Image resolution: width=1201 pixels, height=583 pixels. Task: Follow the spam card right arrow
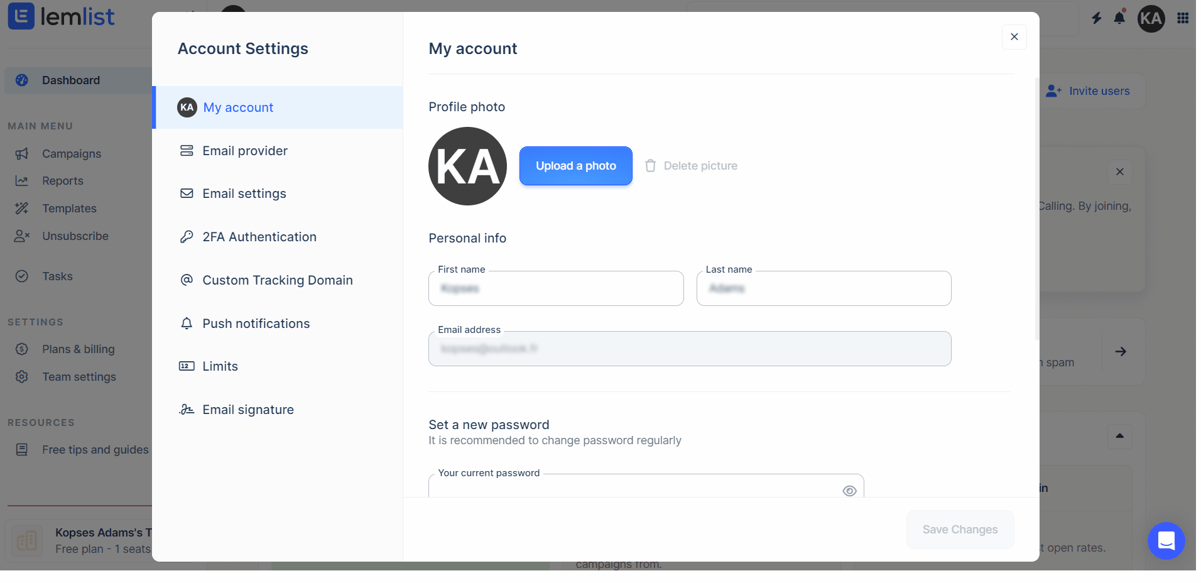click(1121, 352)
